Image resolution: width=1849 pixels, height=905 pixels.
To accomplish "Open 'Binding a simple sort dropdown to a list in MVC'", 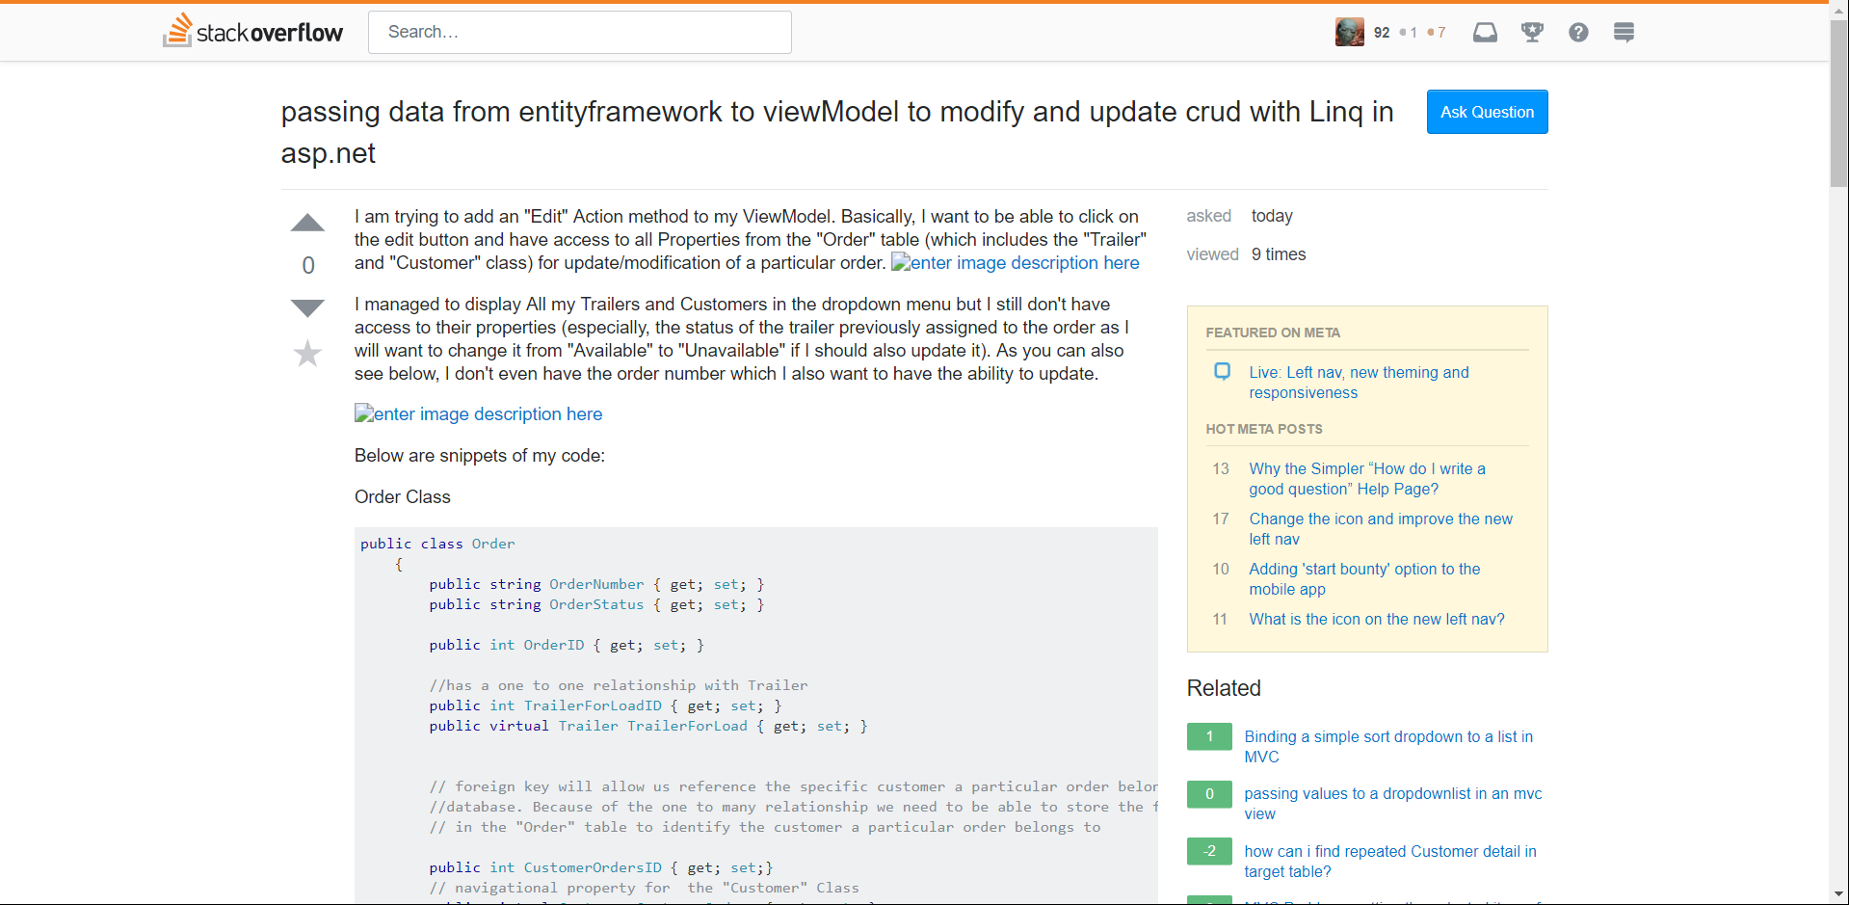I will coord(1388,746).
